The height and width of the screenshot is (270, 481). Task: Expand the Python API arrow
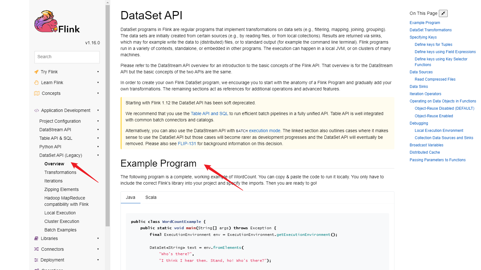[98, 147]
